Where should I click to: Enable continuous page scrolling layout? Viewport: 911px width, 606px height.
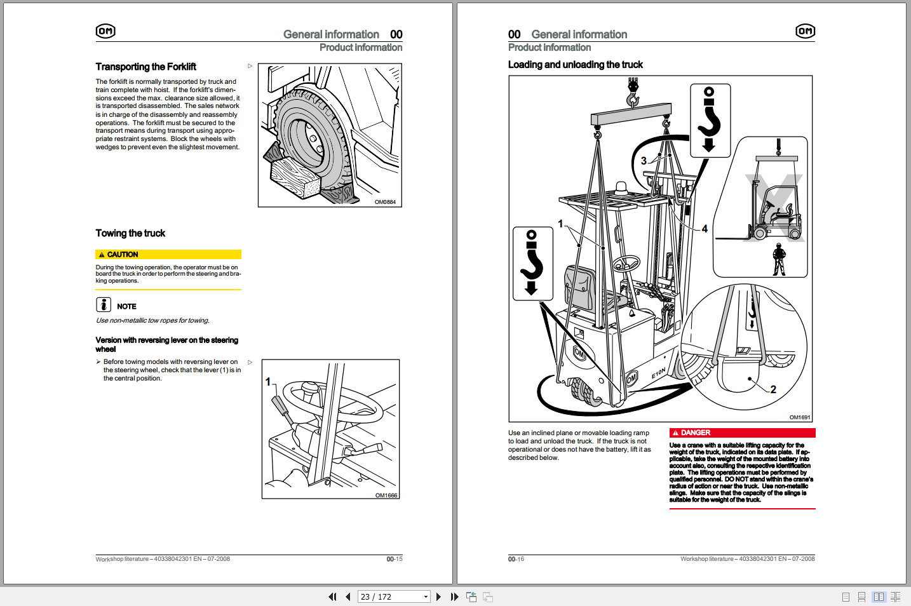pos(861,596)
